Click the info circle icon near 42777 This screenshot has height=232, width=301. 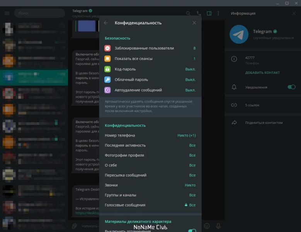tap(234, 59)
